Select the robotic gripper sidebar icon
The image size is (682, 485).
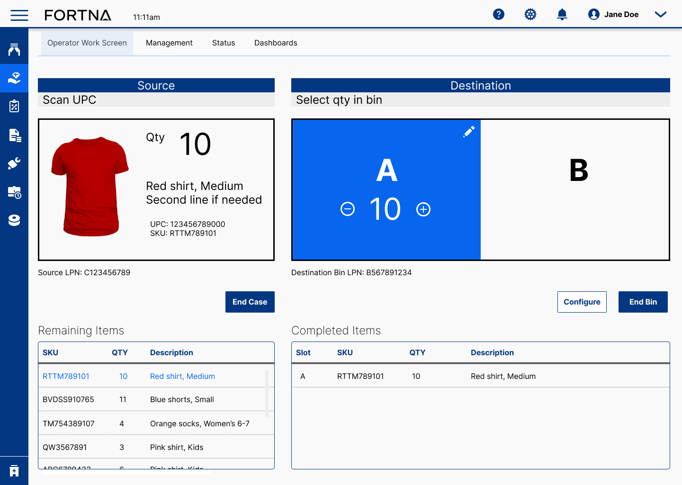point(14,50)
